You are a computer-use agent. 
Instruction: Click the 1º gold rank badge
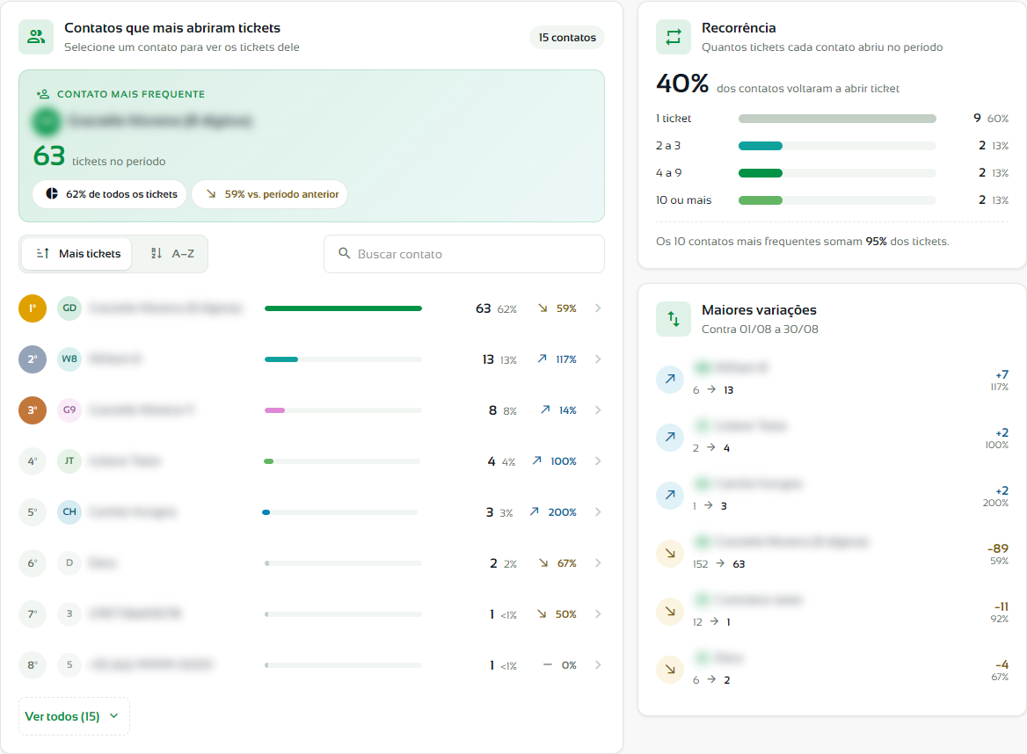(33, 308)
